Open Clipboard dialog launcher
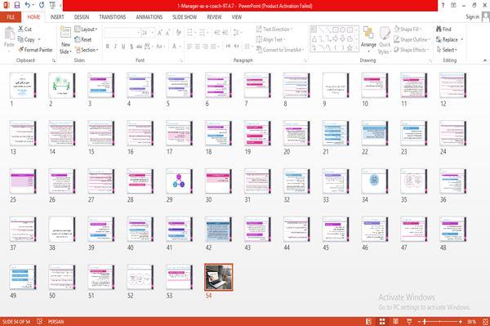This screenshot has height=326, width=490. point(54,60)
